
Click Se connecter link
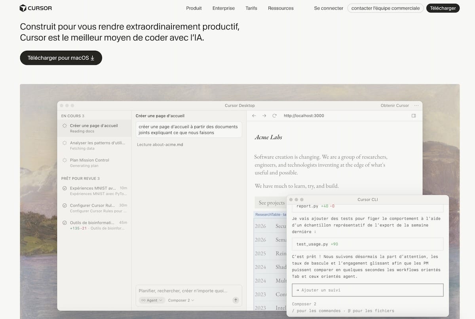(x=329, y=8)
